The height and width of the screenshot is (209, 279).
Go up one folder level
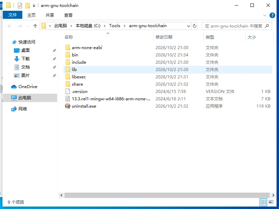pyautogui.click(x=35, y=26)
